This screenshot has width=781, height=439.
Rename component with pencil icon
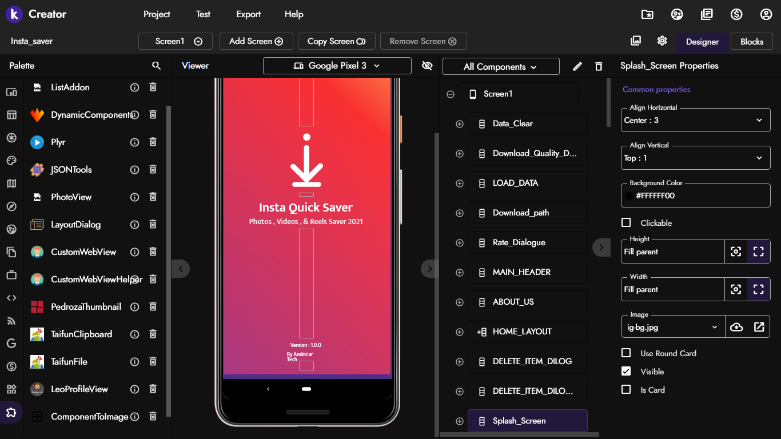pyautogui.click(x=577, y=66)
